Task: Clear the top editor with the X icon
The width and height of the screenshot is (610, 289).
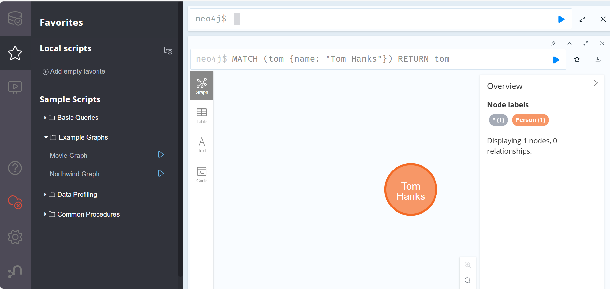Action: click(x=603, y=19)
